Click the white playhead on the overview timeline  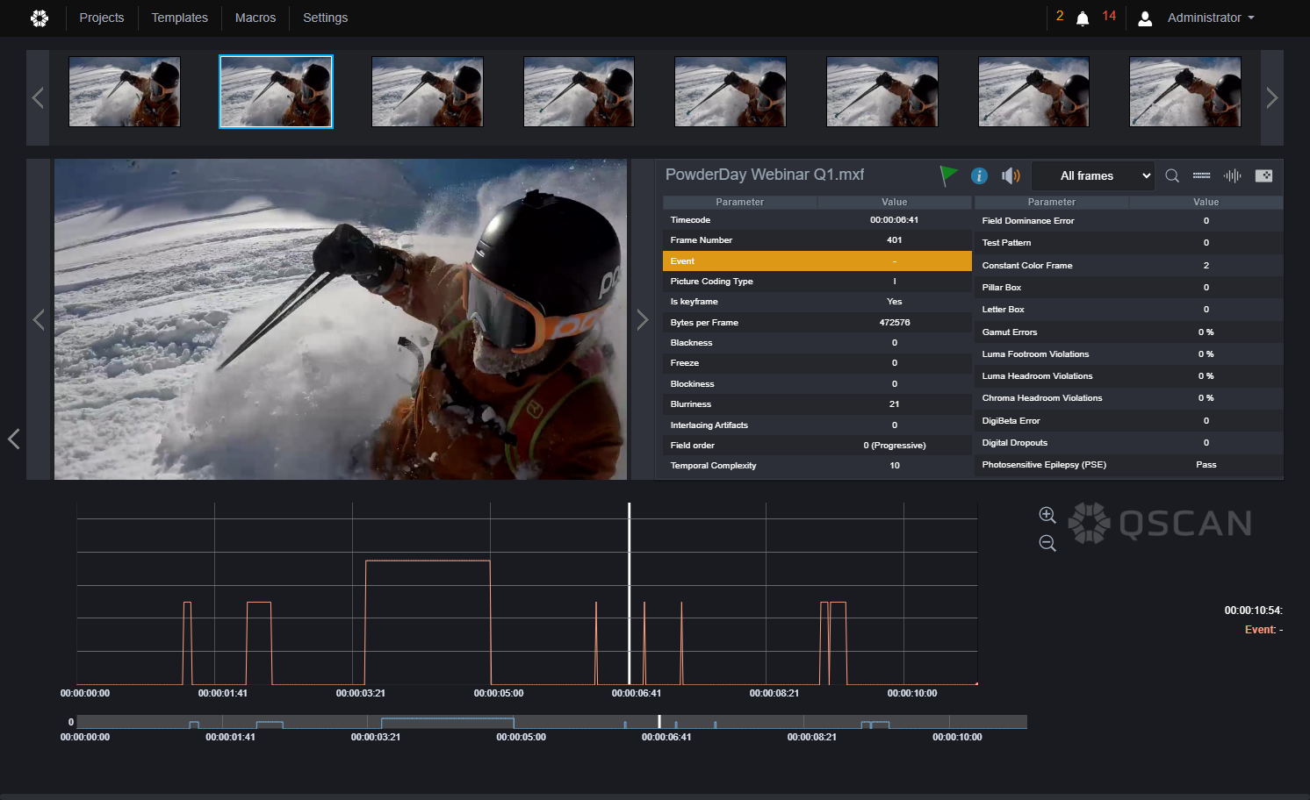tap(659, 721)
